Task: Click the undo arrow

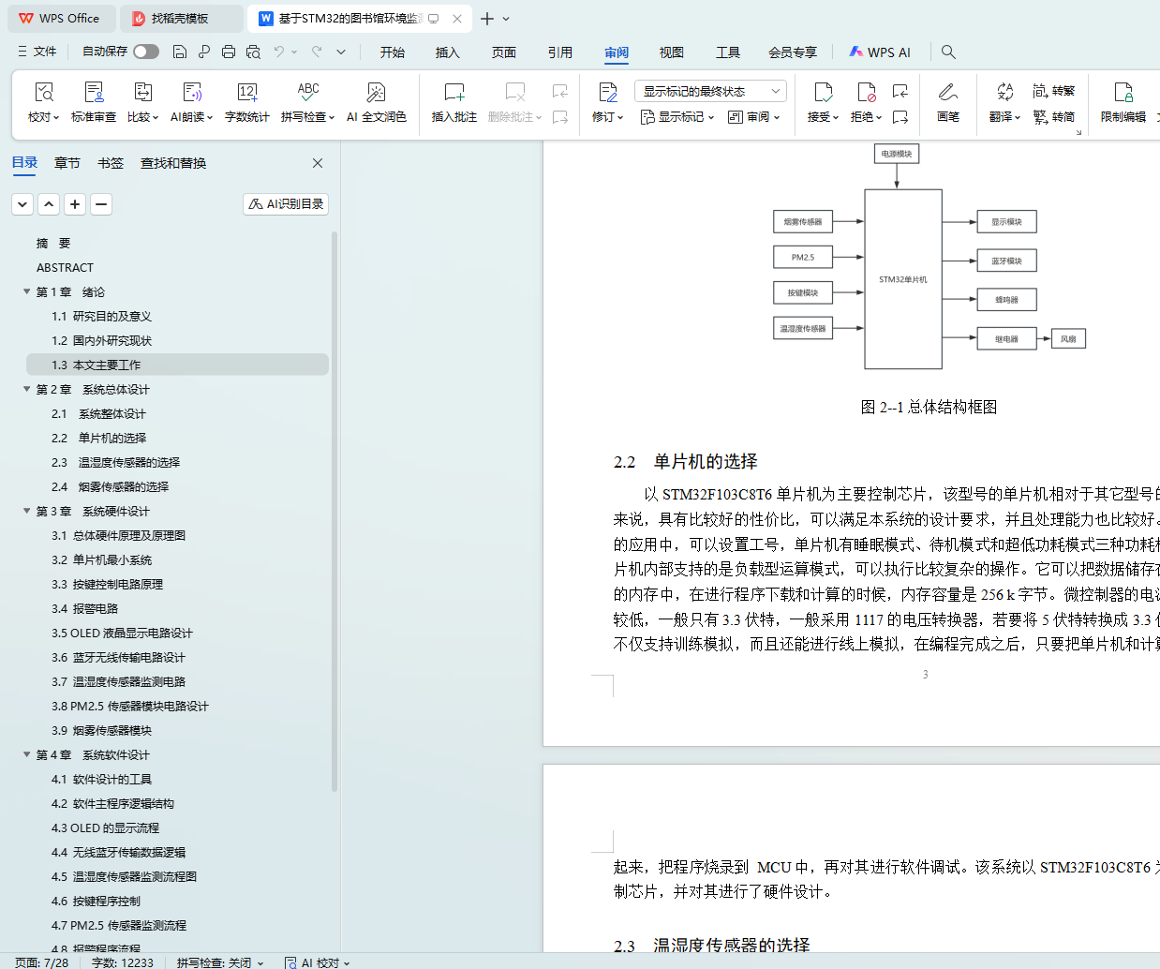Action: [279, 52]
